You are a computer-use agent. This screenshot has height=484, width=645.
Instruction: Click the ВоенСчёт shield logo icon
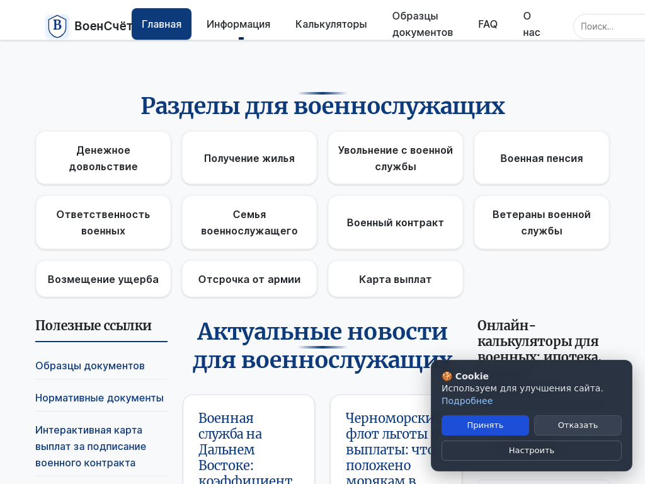tap(57, 26)
